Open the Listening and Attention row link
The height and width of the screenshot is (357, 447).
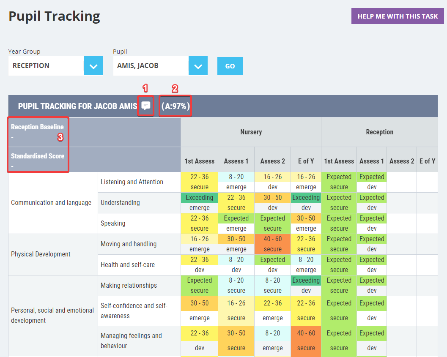click(x=132, y=182)
